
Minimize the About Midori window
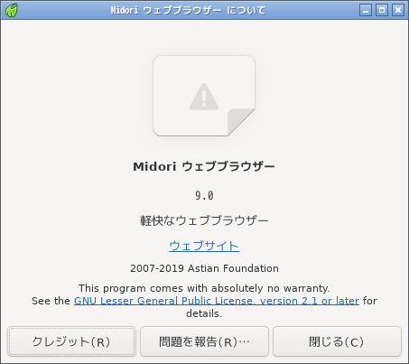[366, 10]
